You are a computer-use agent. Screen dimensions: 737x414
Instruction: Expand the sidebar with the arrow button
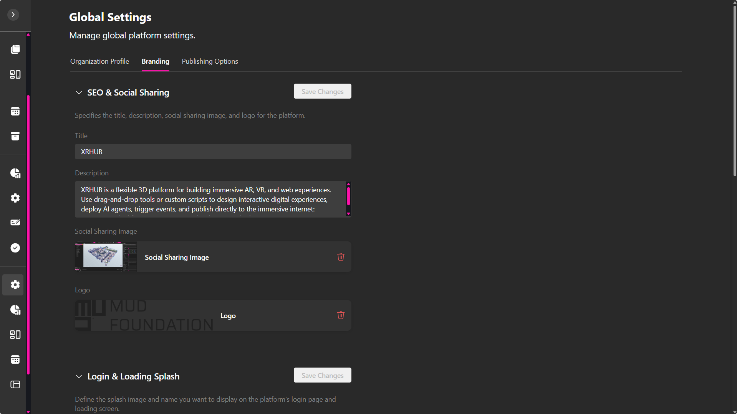[x=13, y=15]
